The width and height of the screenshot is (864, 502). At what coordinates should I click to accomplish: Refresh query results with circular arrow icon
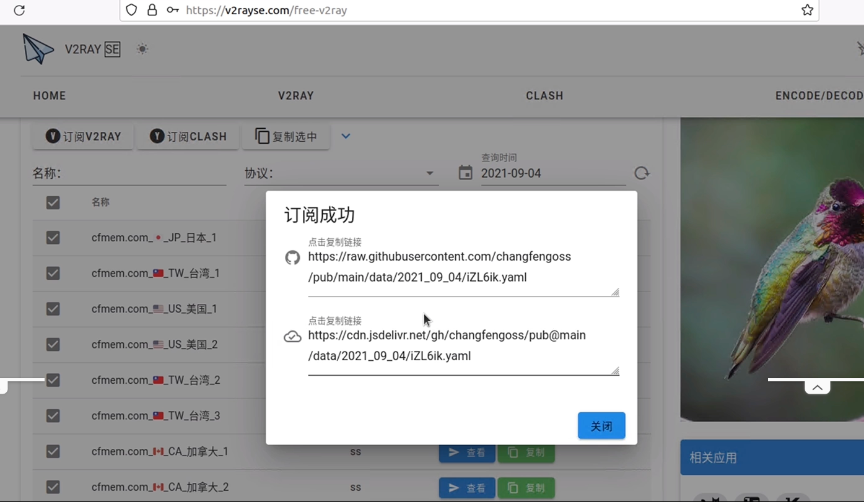click(x=642, y=173)
